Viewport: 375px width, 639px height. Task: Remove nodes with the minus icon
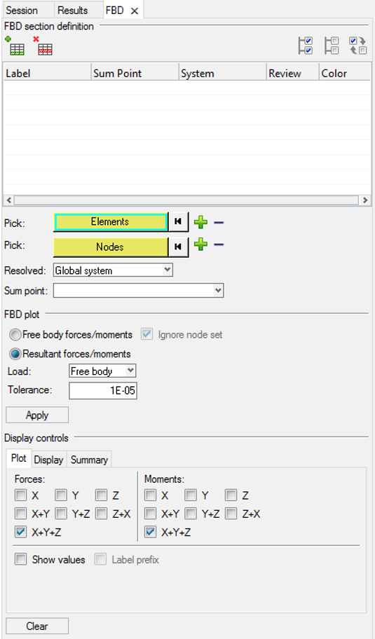click(219, 245)
